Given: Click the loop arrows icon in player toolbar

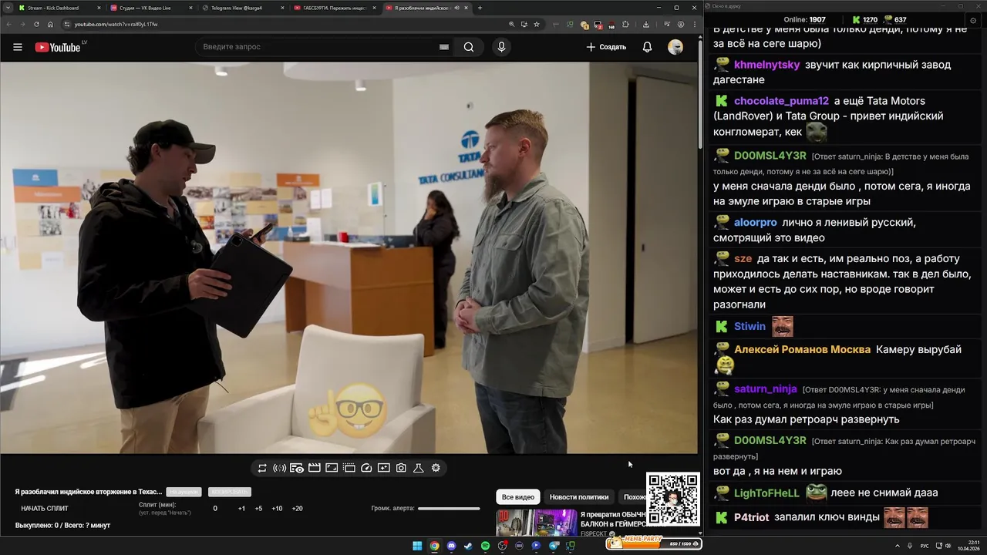Looking at the screenshot, I should pos(262,468).
